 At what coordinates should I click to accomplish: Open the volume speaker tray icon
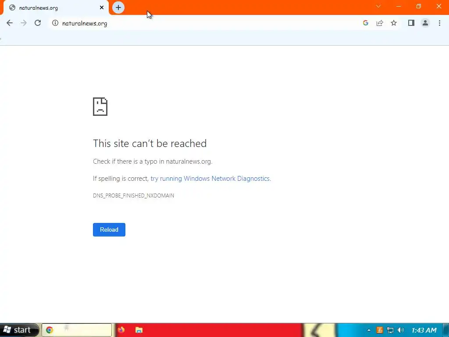401,330
